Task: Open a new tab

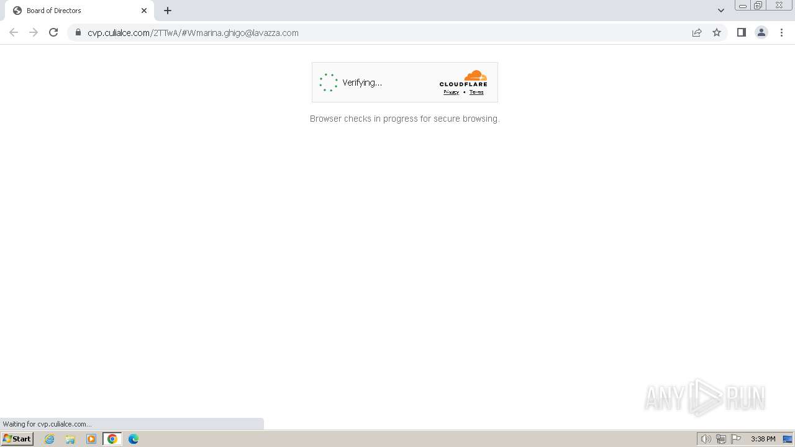Action: [x=168, y=11]
